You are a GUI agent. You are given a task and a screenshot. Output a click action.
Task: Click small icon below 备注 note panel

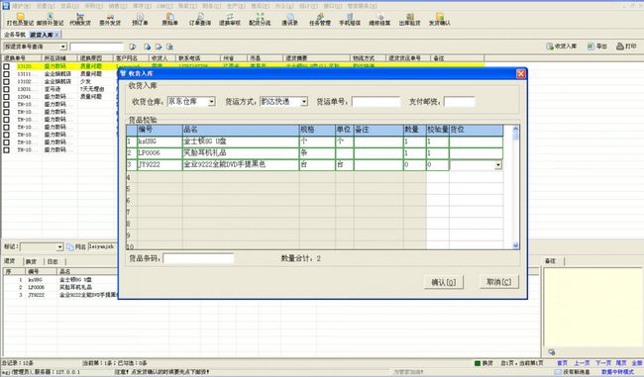point(551,352)
